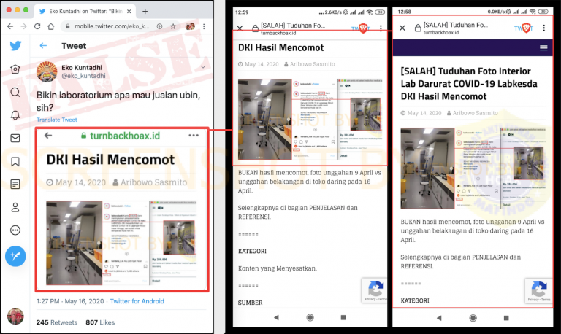The height and width of the screenshot is (334, 561).
Task: Open article image in right phone
Action: (473, 168)
